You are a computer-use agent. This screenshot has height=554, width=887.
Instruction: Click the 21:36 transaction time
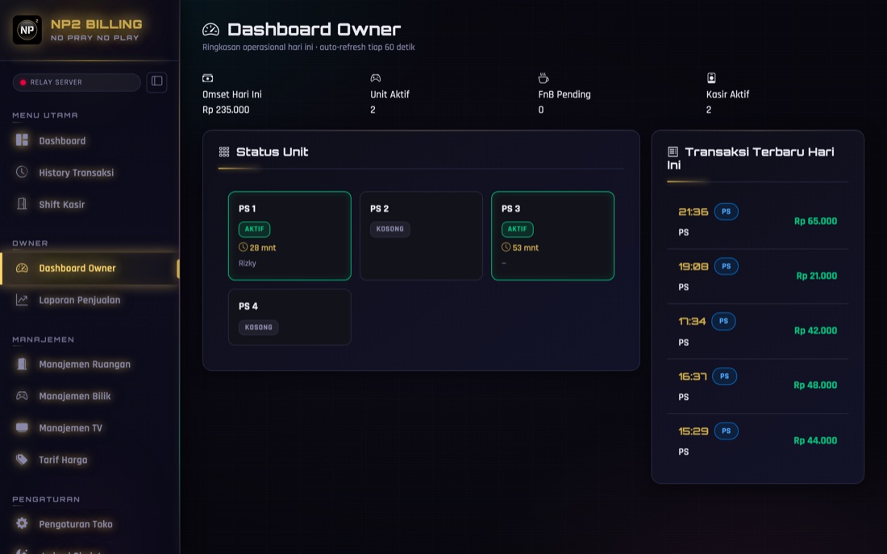tap(693, 211)
